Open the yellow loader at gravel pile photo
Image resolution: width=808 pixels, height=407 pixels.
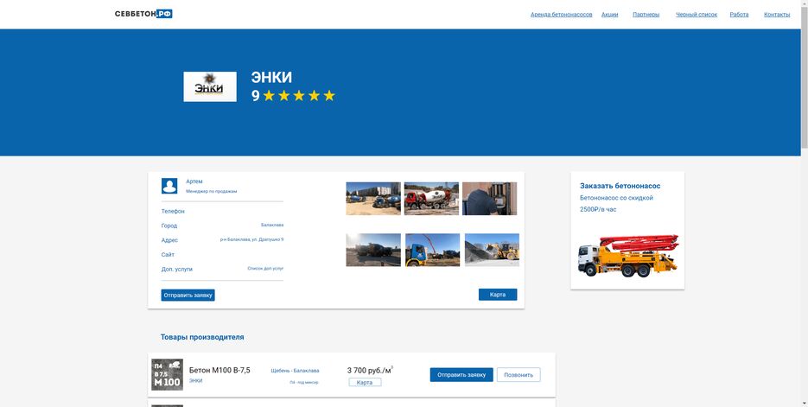[492, 250]
